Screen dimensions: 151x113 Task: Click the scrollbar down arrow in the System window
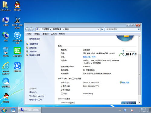pos(140,102)
